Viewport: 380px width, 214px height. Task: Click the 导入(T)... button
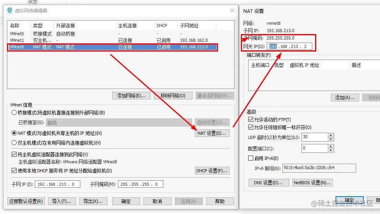click(62, 201)
